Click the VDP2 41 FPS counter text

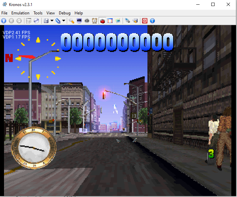click(x=16, y=32)
